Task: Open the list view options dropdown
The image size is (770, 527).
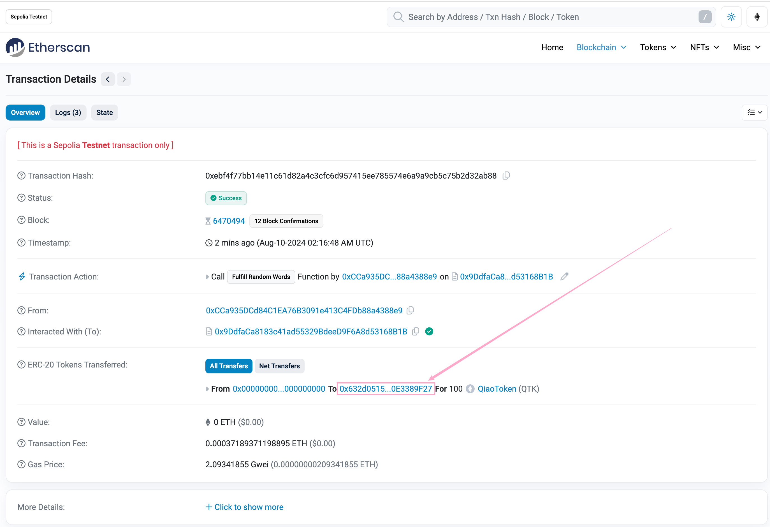Action: click(x=754, y=113)
